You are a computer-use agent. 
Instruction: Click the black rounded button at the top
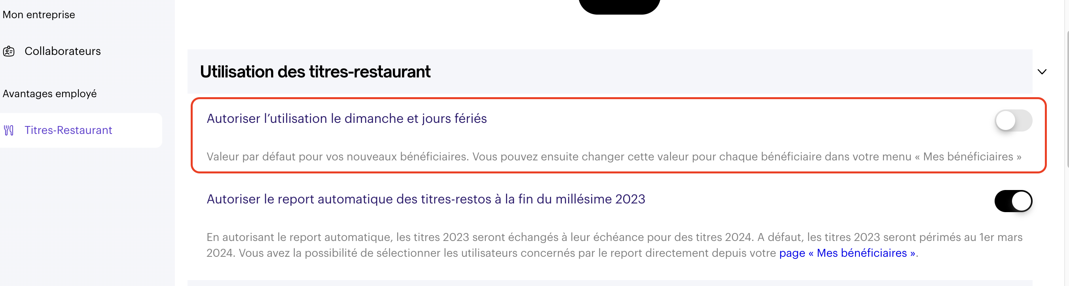click(619, 7)
